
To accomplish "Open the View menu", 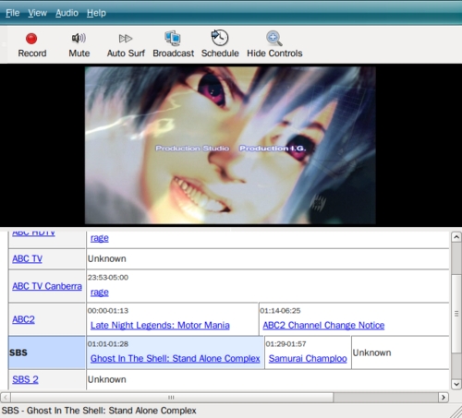I will [x=37, y=13].
